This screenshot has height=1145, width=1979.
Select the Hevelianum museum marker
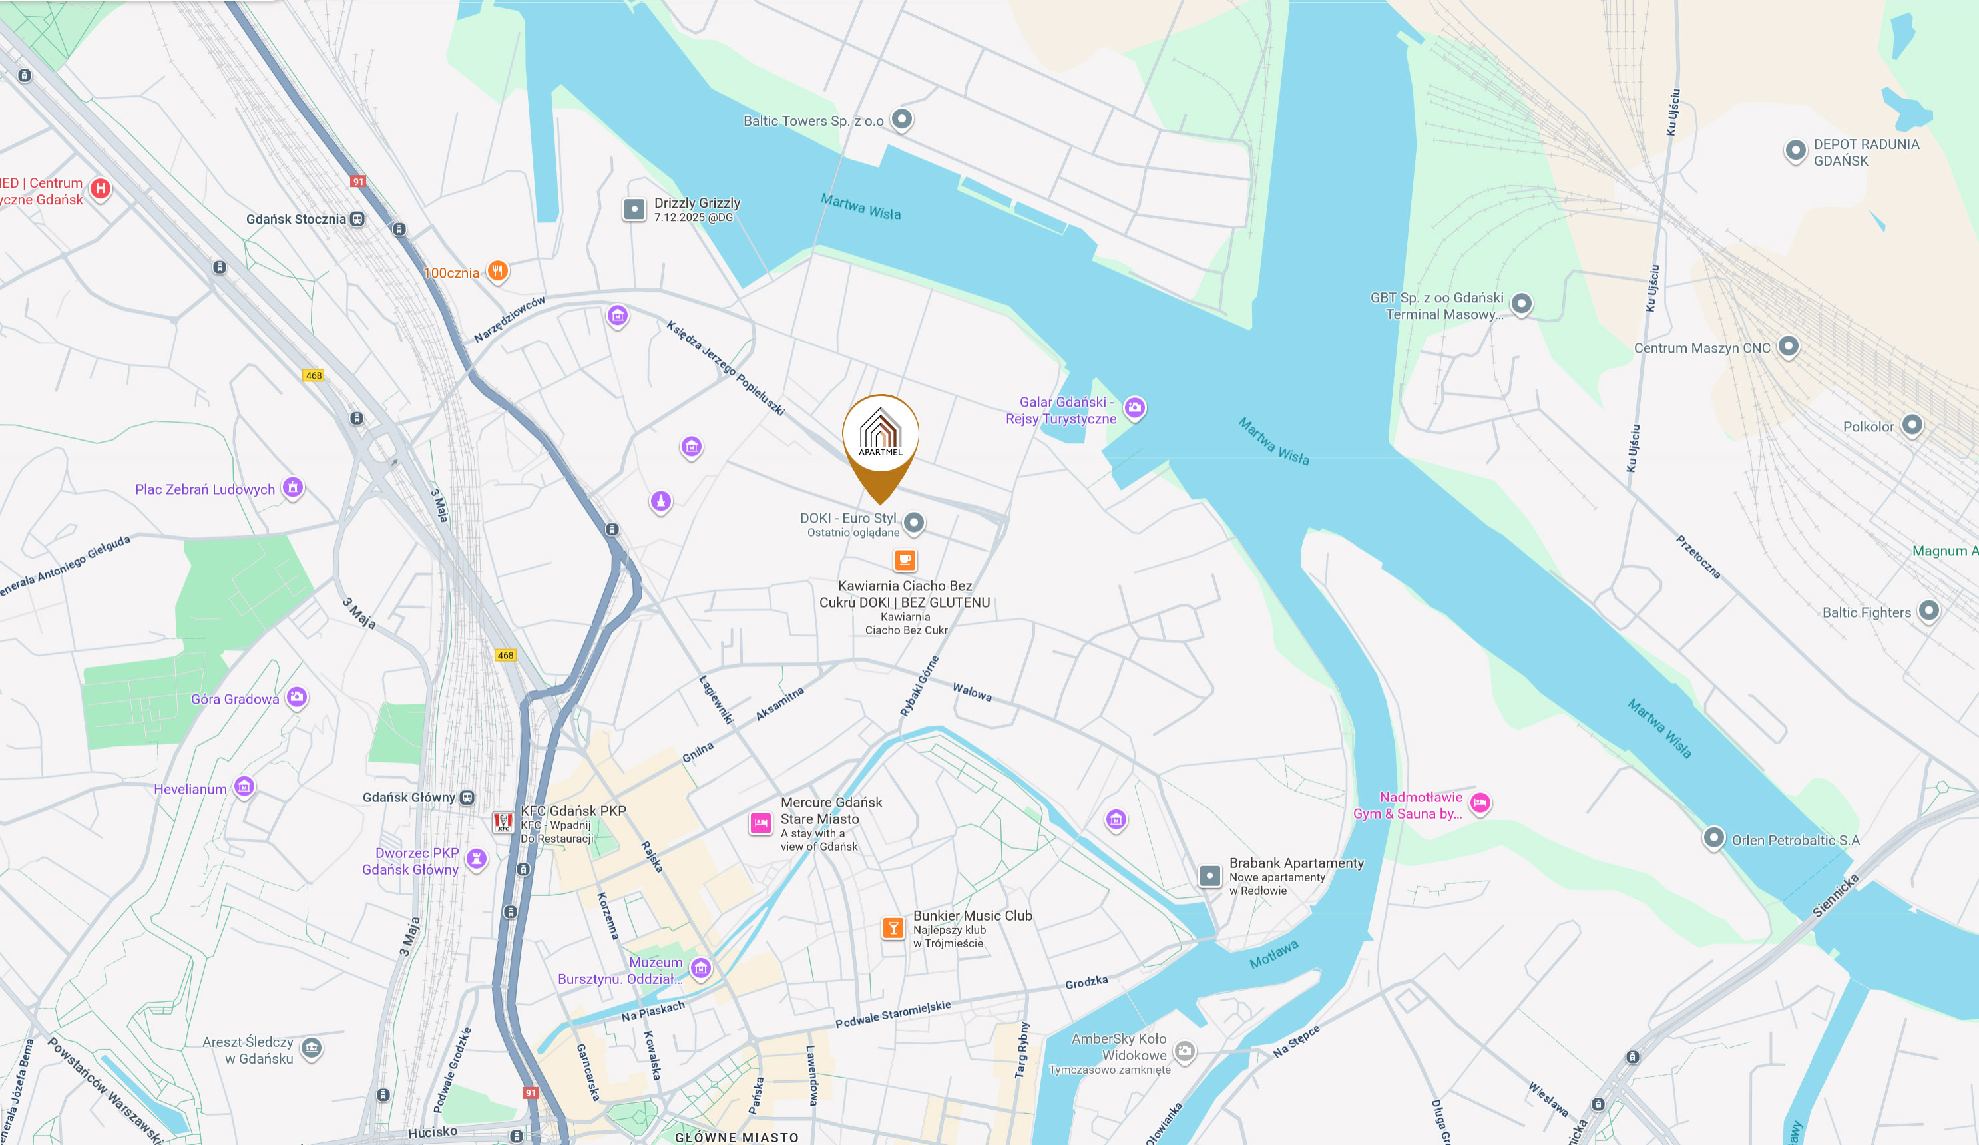click(x=244, y=786)
